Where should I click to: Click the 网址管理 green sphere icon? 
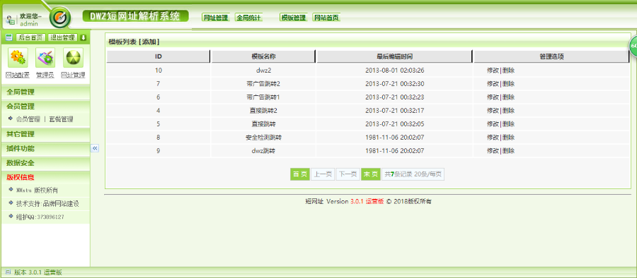[x=73, y=58]
